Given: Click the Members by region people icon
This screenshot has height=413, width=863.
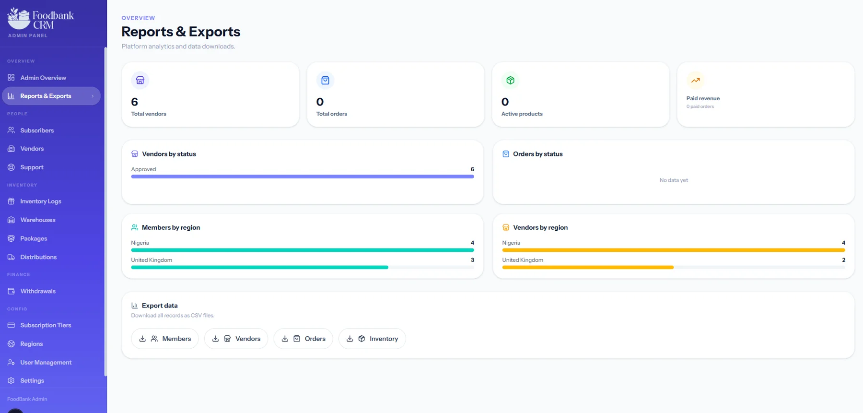Looking at the screenshot, I should tap(135, 227).
